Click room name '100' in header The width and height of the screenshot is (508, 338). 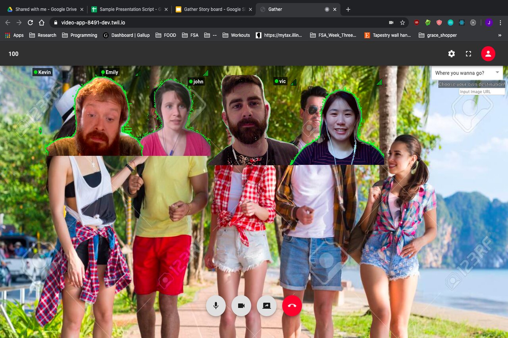(13, 54)
